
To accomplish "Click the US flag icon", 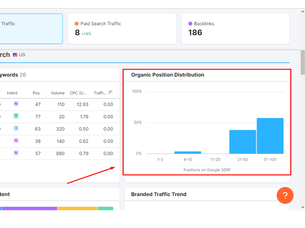I will tap(15, 55).
